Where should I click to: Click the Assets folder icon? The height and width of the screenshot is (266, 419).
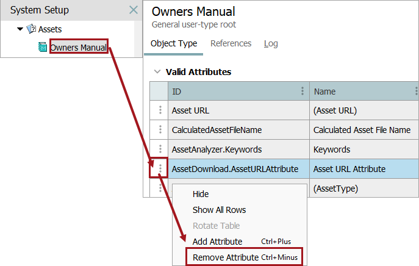(31, 29)
